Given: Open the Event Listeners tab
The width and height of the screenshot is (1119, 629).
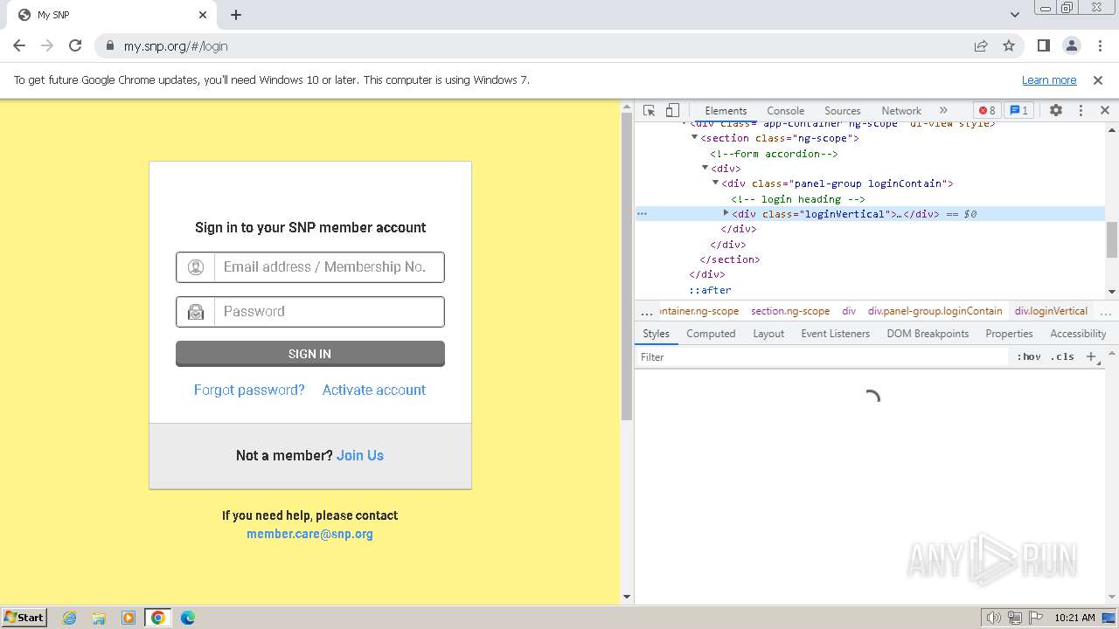Looking at the screenshot, I should pos(836,334).
